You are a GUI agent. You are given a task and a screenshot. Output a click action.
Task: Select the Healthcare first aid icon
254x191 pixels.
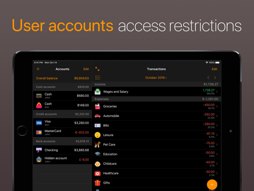[x=98, y=173]
